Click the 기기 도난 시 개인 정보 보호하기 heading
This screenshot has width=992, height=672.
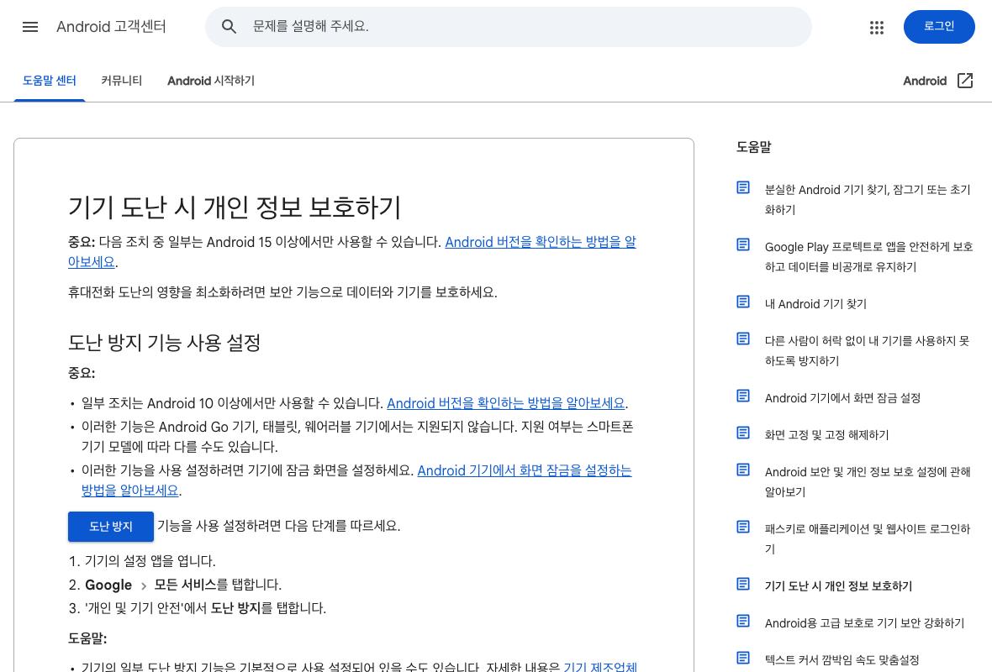point(235,207)
